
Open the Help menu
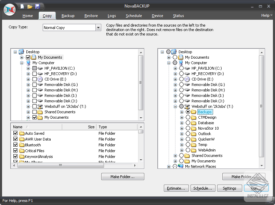point(266,15)
